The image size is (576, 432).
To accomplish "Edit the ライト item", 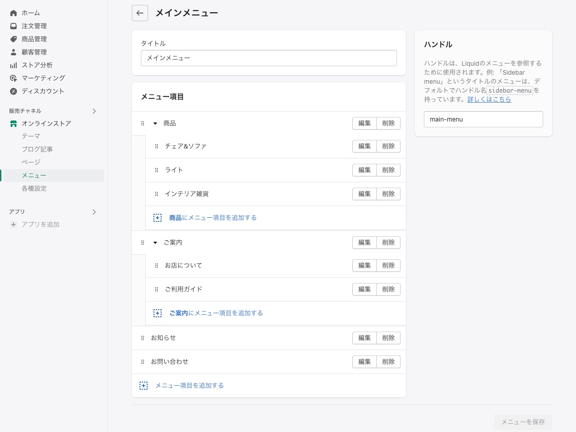I will [x=364, y=170].
